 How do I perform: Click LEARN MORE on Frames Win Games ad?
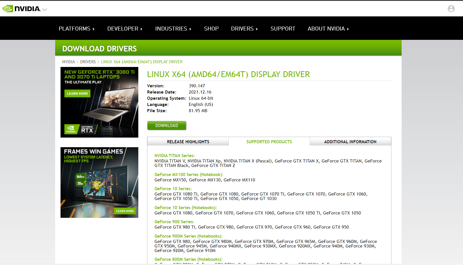point(125,211)
